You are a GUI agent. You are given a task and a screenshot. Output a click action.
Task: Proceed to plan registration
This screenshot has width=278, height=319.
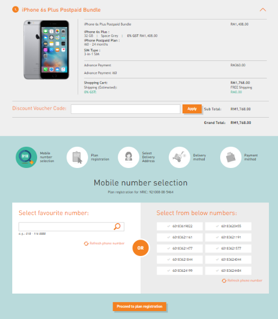pyautogui.click(x=140, y=306)
